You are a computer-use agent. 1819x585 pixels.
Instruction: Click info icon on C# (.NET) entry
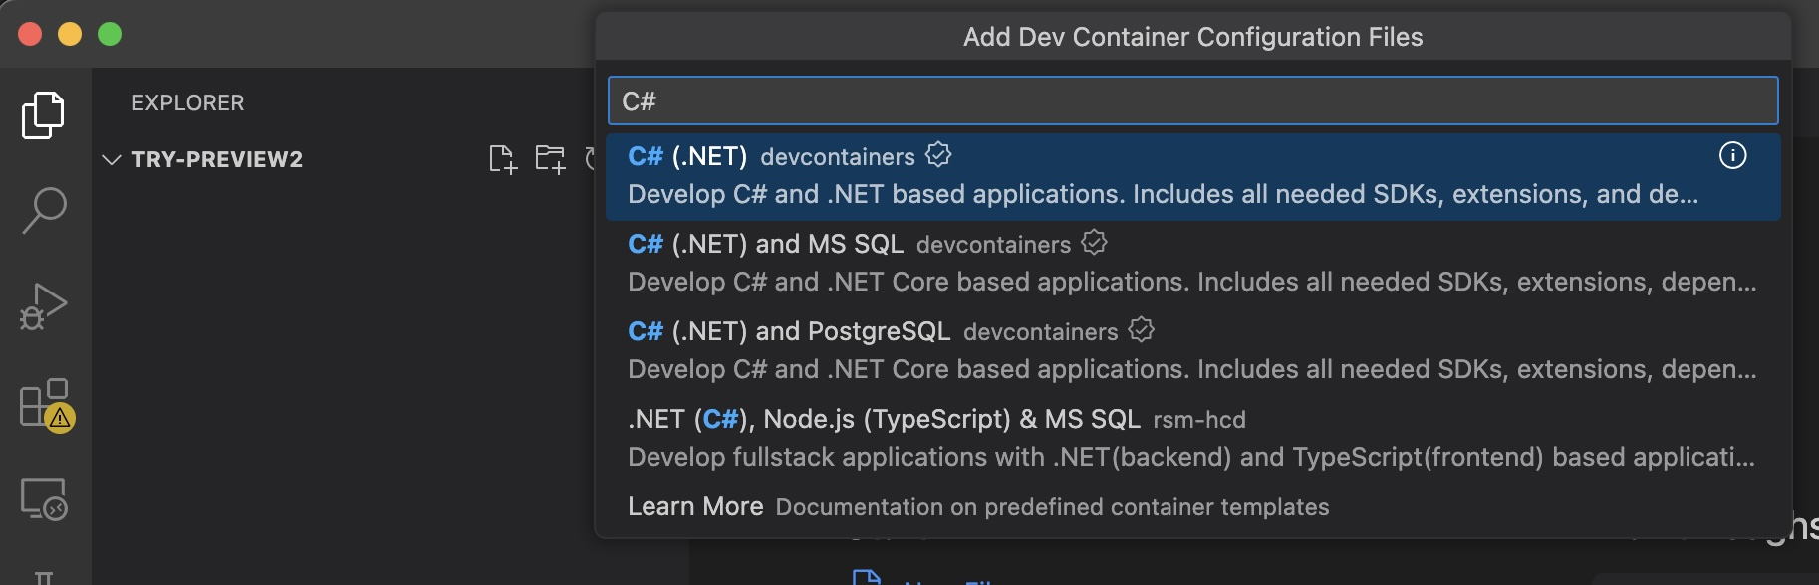coord(1732,156)
